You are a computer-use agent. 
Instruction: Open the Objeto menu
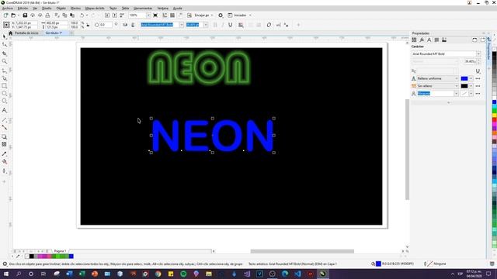(x=61, y=9)
